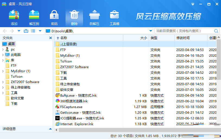The width and height of the screenshot is (221, 139).
Task: Expand the 详细信息 details panel arrow
Action: [50, 129]
